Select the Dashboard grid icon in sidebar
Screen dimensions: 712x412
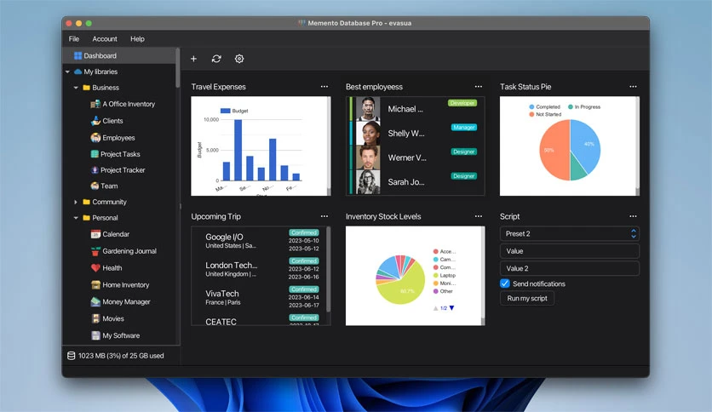[x=78, y=55]
